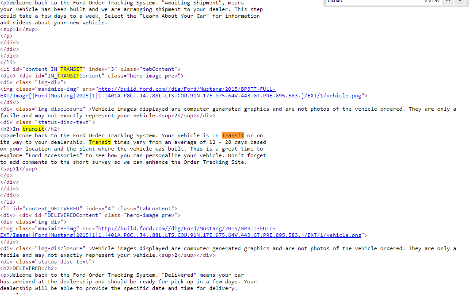Screen dimensions: 469x294
Task: Go to previous find match arrow
Action: coord(448,1)
